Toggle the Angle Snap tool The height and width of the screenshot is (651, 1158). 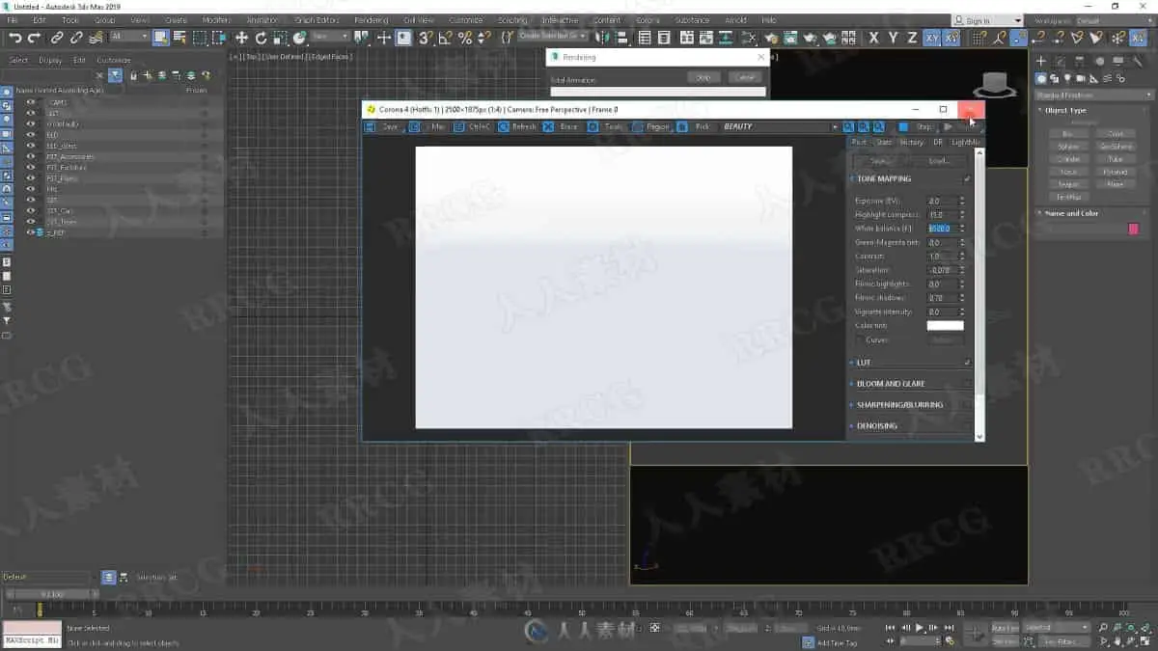(x=445, y=38)
